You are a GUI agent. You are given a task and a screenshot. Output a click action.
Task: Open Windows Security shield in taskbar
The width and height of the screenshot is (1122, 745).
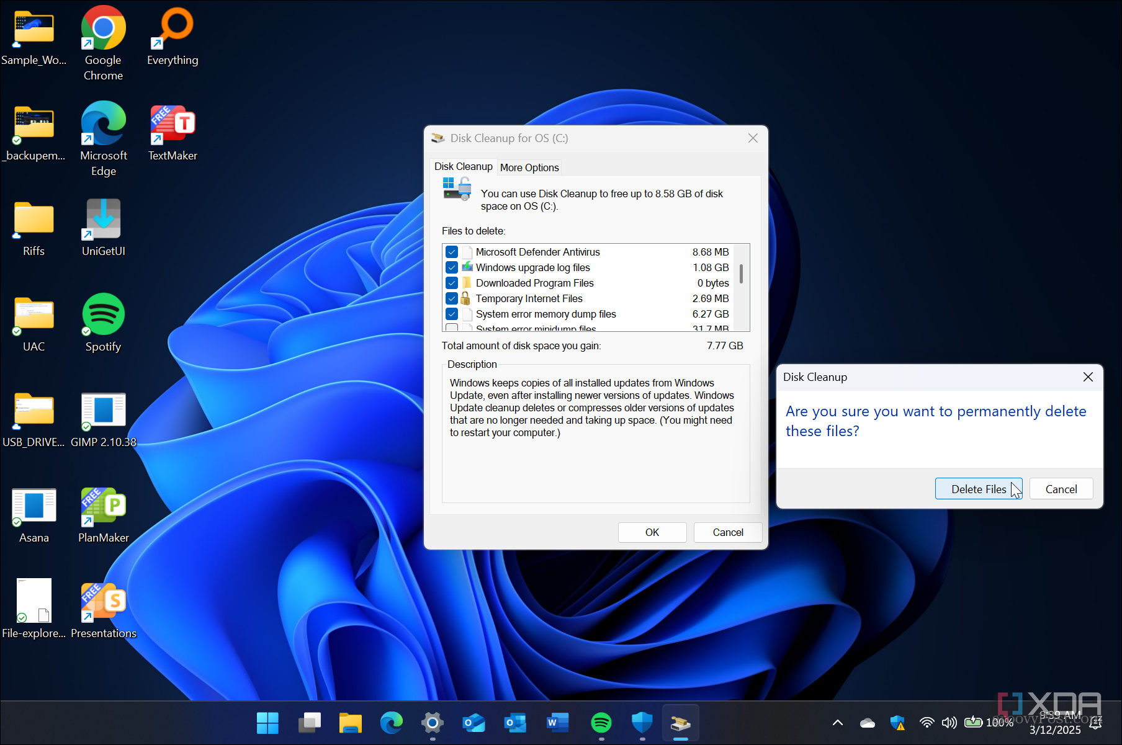point(642,723)
